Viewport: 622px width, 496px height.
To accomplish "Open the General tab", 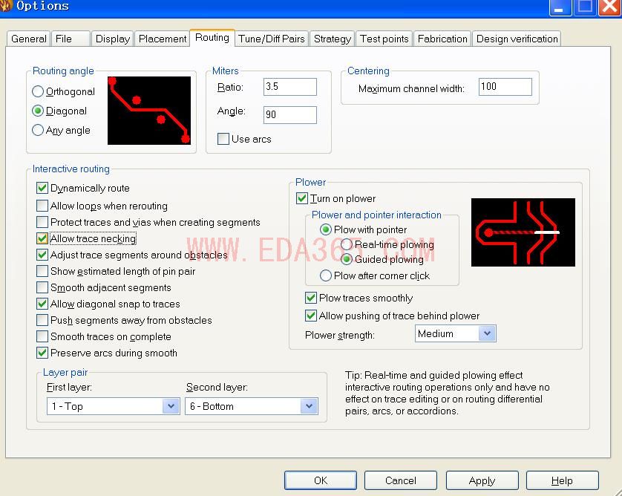I will [28, 39].
